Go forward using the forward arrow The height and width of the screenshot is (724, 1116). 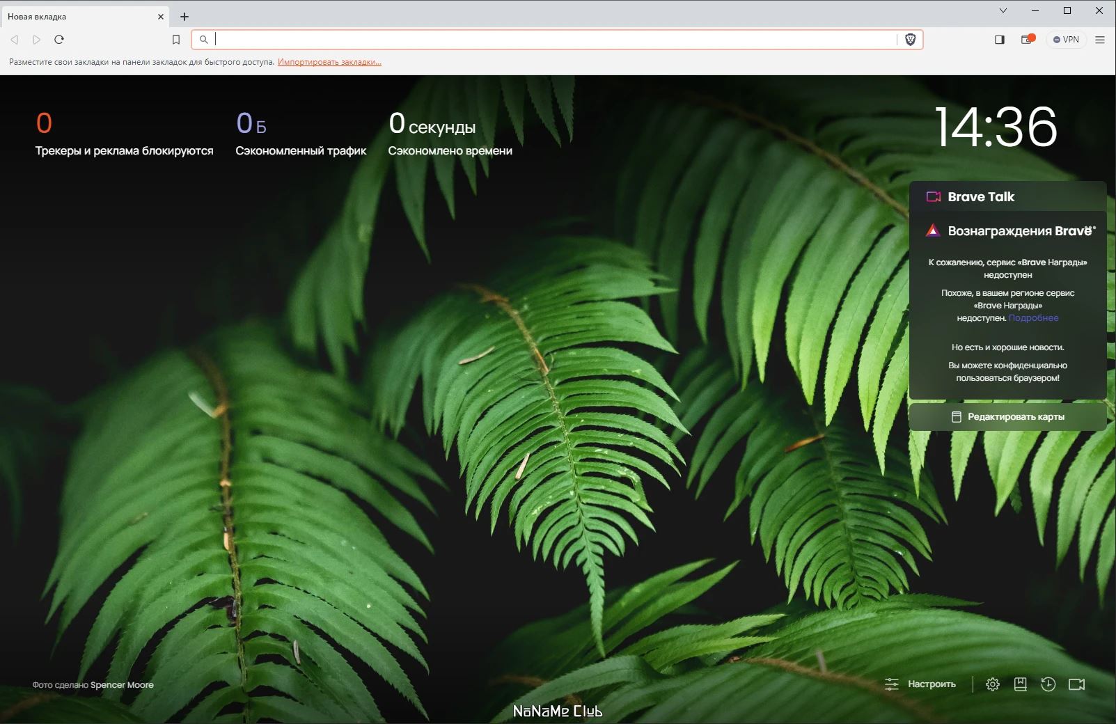[37, 40]
